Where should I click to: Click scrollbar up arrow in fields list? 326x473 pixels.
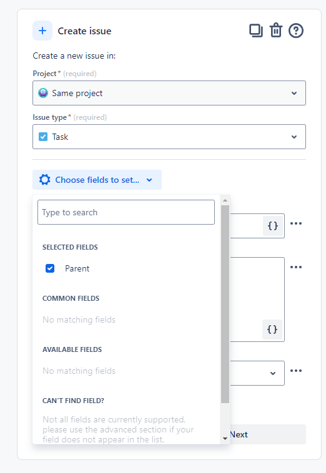tap(225, 200)
